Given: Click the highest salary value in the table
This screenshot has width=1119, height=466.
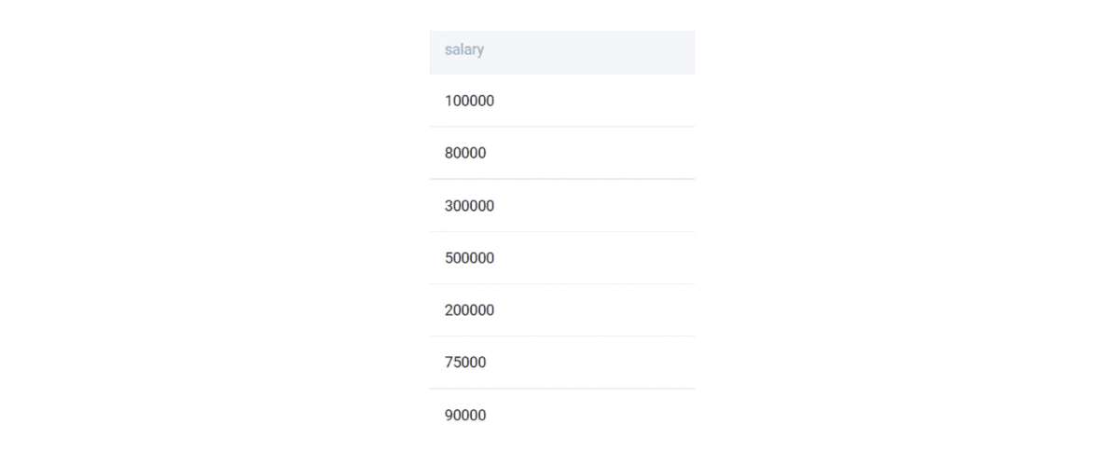Looking at the screenshot, I should pos(469,257).
